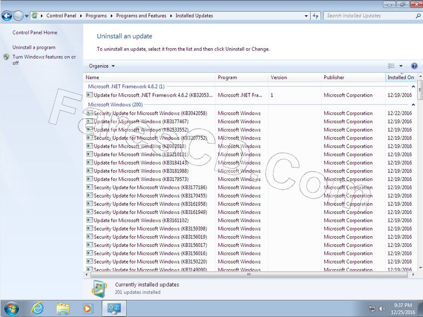This screenshot has width=423, height=317.
Task: Select Programs and Features breadcrumb
Action: [x=141, y=16]
